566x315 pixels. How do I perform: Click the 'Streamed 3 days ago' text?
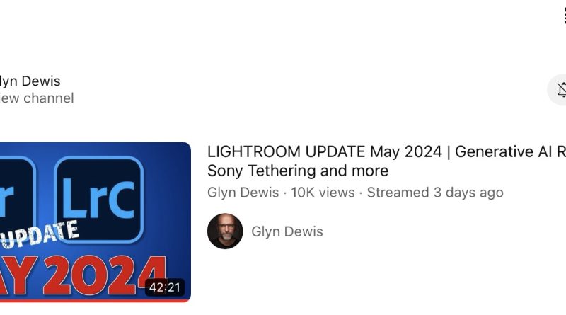[435, 193]
